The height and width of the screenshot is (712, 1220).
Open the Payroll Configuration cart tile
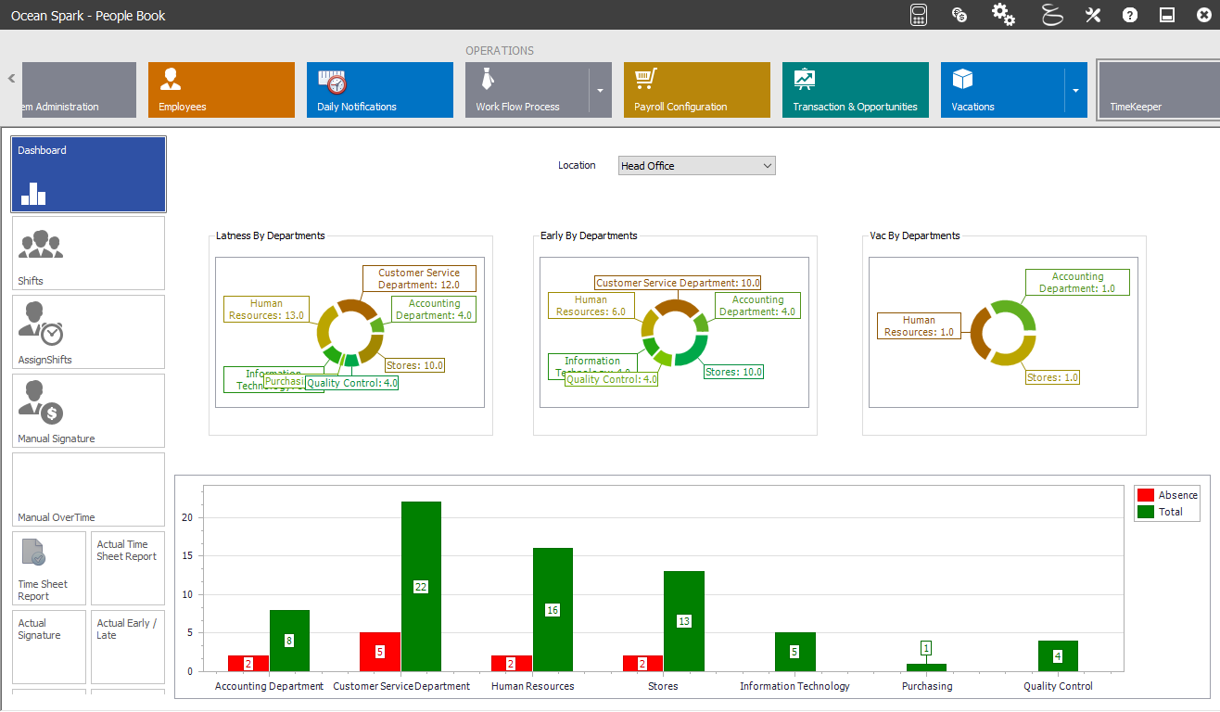tap(697, 90)
